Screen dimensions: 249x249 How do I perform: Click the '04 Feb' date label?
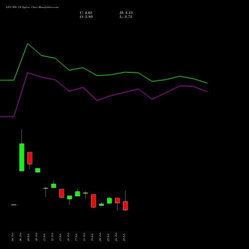pos(13,237)
